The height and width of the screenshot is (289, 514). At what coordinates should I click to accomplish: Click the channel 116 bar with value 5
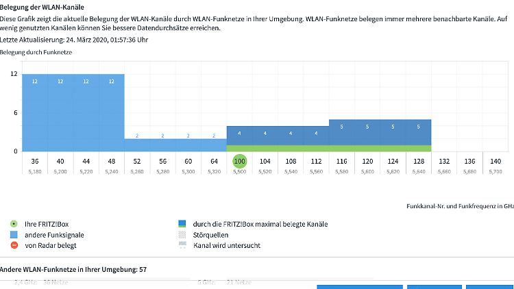[342, 134]
